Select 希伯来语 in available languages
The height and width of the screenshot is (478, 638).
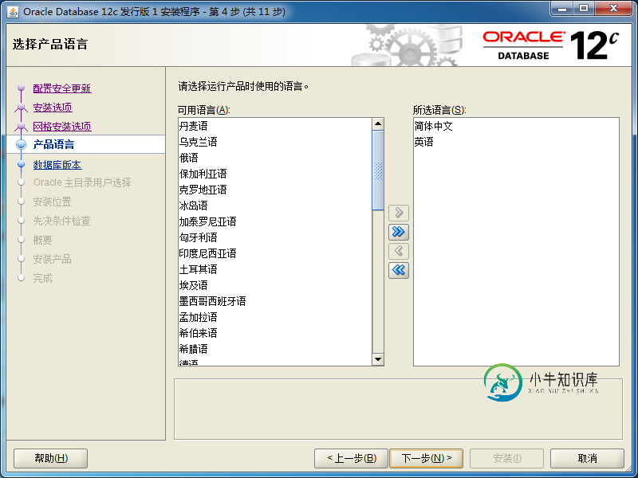pyautogui.click(x=275, y=333)
